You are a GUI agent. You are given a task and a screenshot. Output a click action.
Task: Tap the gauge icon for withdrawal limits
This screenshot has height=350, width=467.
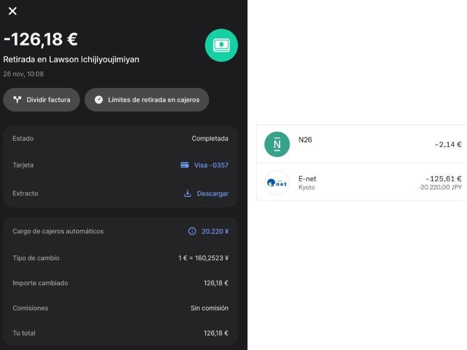point(99,100)
